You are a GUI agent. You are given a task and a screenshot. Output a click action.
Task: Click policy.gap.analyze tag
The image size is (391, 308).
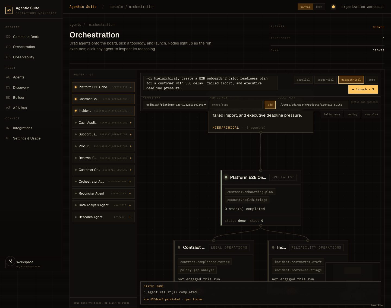[197, 270]
